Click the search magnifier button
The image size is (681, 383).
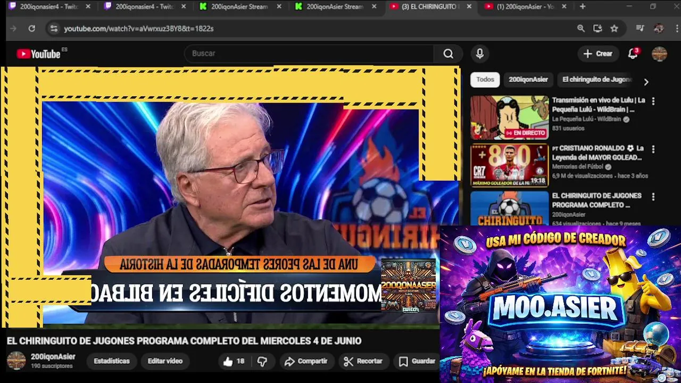[449, 54]
